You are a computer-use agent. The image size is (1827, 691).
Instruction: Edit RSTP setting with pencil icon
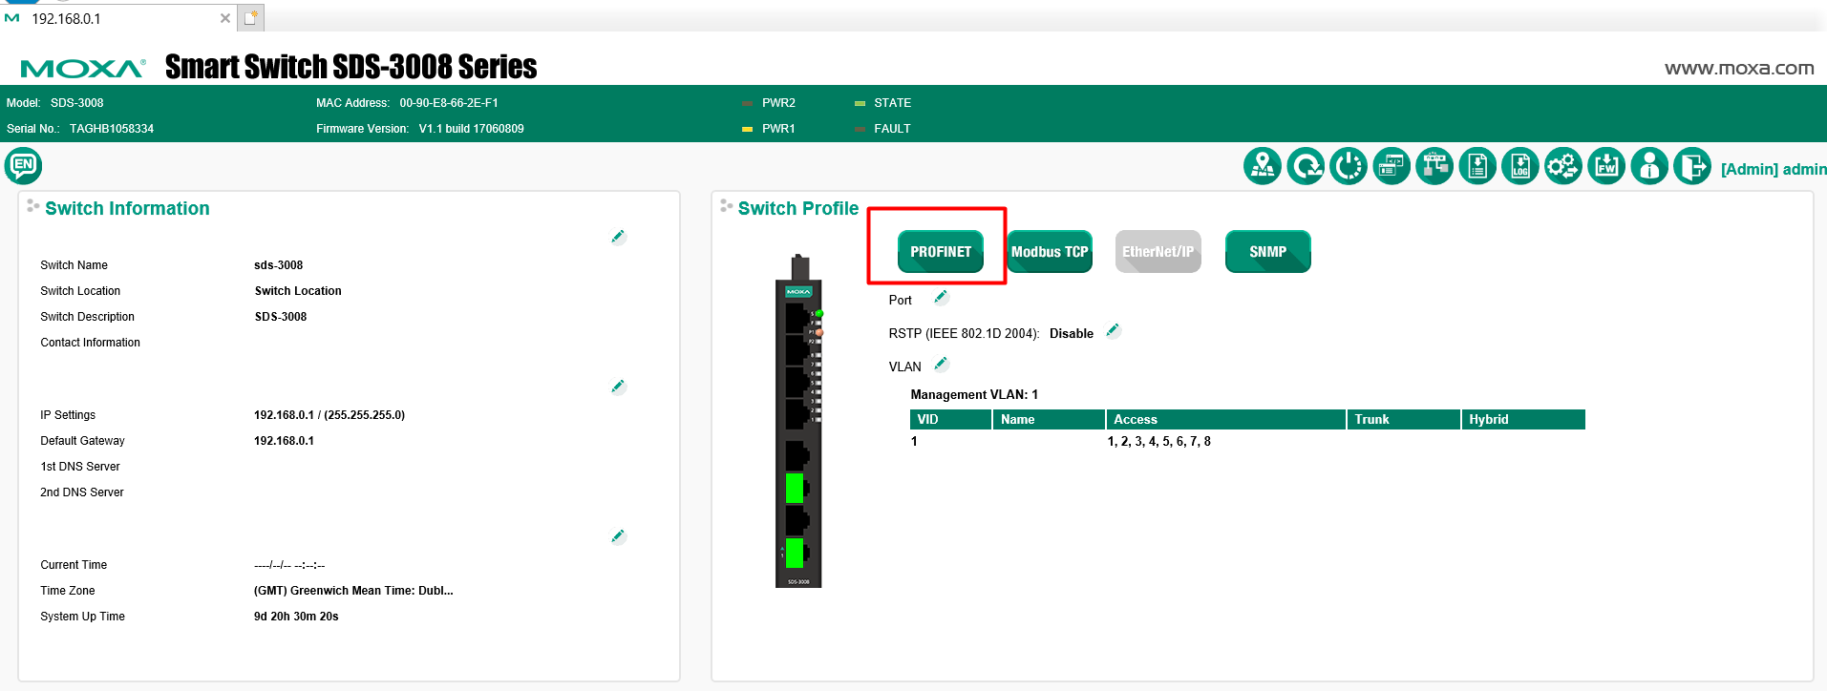(x=1113, y=330)
